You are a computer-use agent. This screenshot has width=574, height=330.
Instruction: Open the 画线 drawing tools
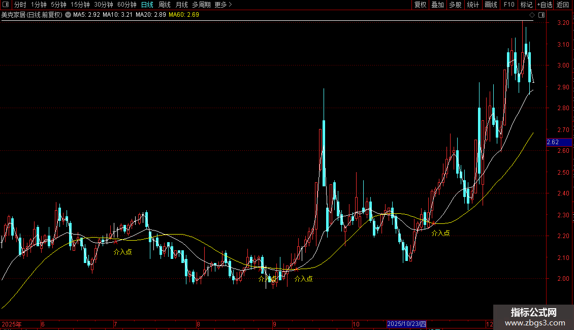[x=491, y=5]
